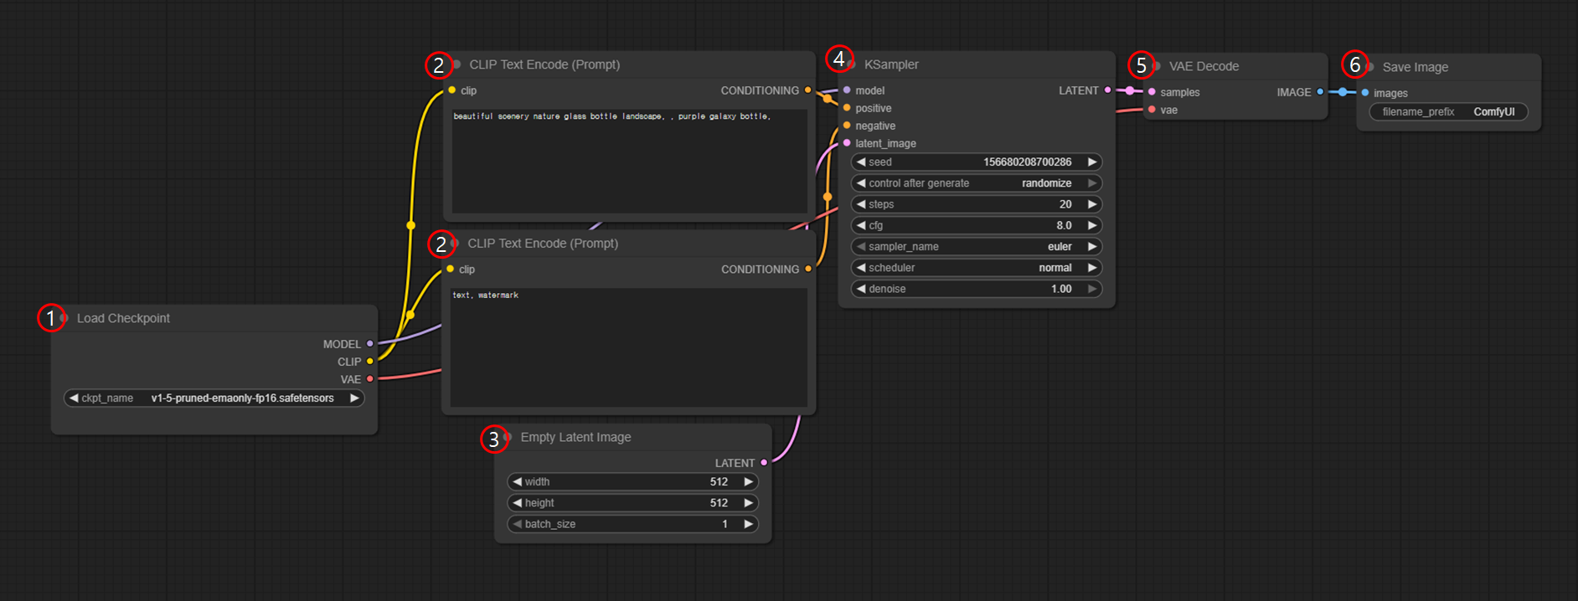This screenshot has height=601, width=1578.
Task: Decrease steps using the left arrow
Action: pyautogui.click(x=861, y=204)
